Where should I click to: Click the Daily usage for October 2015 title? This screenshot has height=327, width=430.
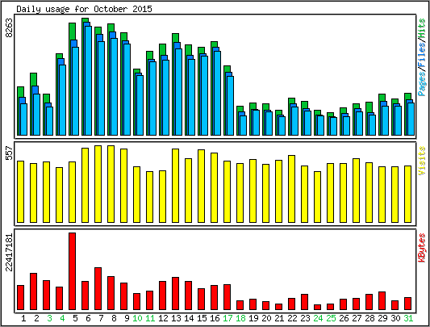click(84, 9)
